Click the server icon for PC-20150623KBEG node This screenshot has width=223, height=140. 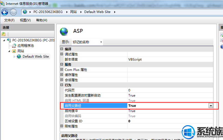coord(9,40)
